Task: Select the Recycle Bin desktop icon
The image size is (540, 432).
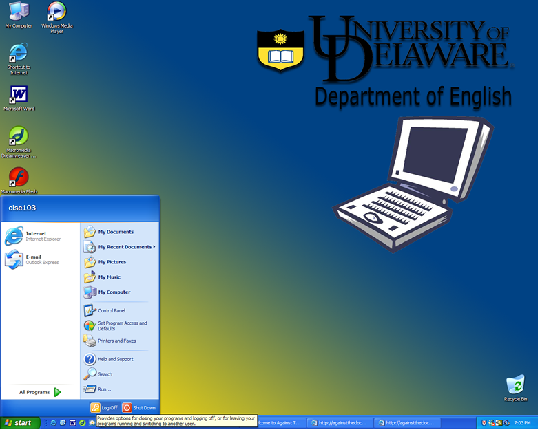Action: pos(515,388)
